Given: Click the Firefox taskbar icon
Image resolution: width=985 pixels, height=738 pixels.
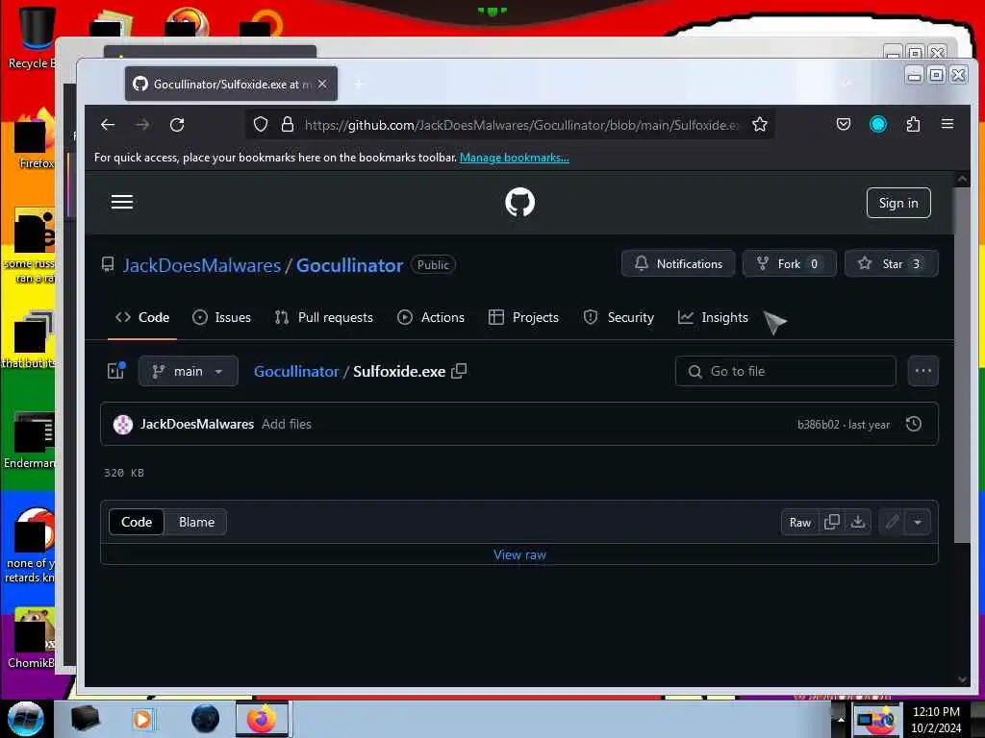Looking at the screenshot, I should tap(262, 719).
